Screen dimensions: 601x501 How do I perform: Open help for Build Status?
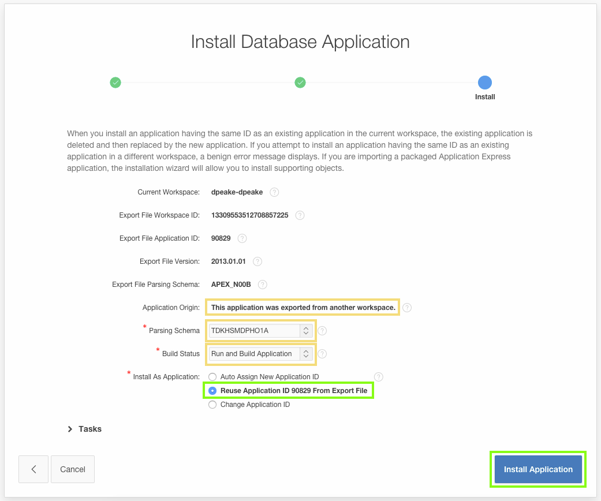click(322, 354)
